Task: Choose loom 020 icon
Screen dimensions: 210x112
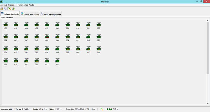Action: pos(37,60)
